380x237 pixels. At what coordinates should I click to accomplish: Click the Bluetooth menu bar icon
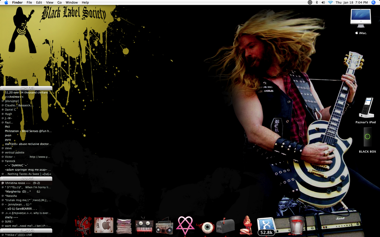point(317,3)
